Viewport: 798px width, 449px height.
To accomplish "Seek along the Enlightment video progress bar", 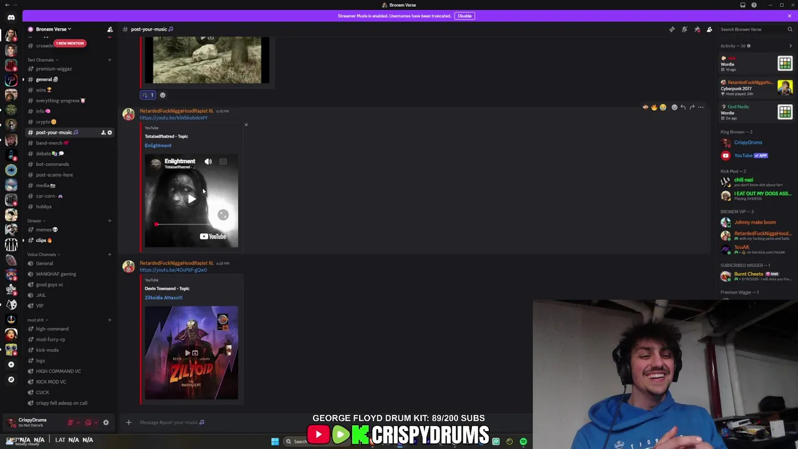I will point(191,224).
